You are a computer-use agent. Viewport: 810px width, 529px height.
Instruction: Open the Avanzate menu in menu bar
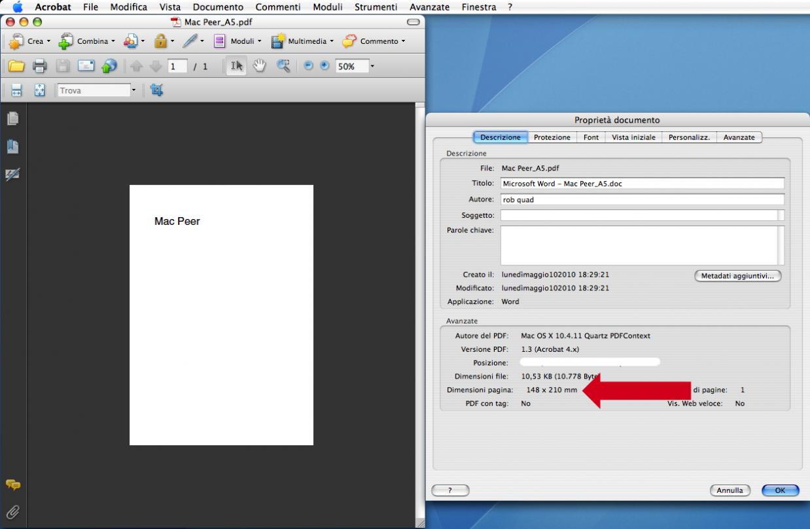pos(429,7)
